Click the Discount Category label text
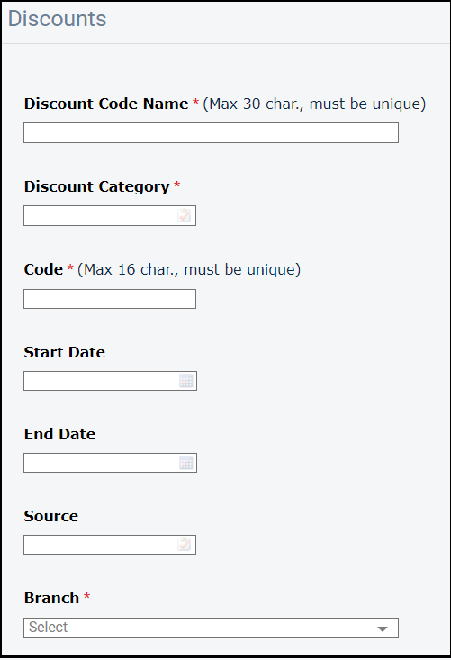The image size is (451, 660). pyautogui.click(x=96, y=187)
